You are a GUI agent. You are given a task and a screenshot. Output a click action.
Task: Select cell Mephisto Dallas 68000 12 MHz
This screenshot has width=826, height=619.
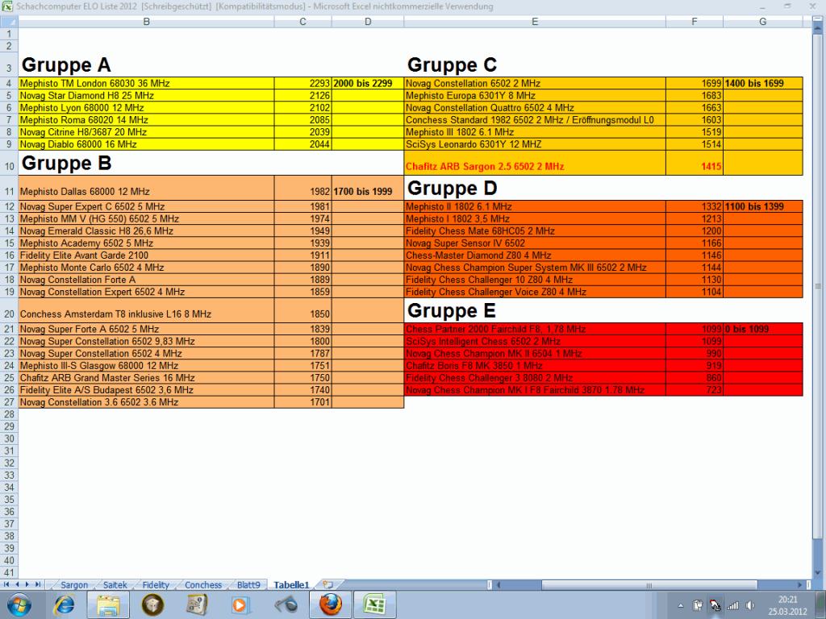(x=147, y=188)
